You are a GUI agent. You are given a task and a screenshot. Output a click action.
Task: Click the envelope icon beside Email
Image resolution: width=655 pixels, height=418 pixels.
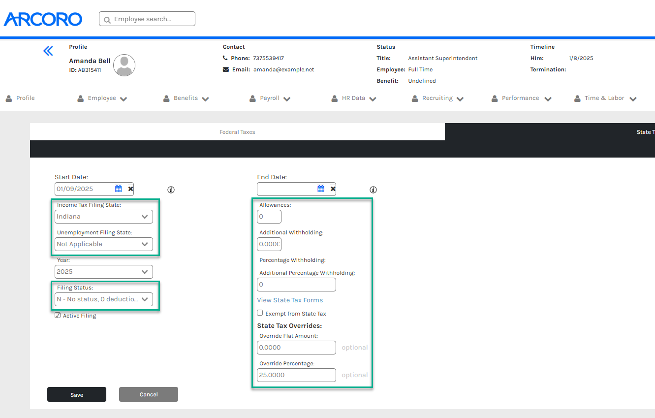point(226,69)
